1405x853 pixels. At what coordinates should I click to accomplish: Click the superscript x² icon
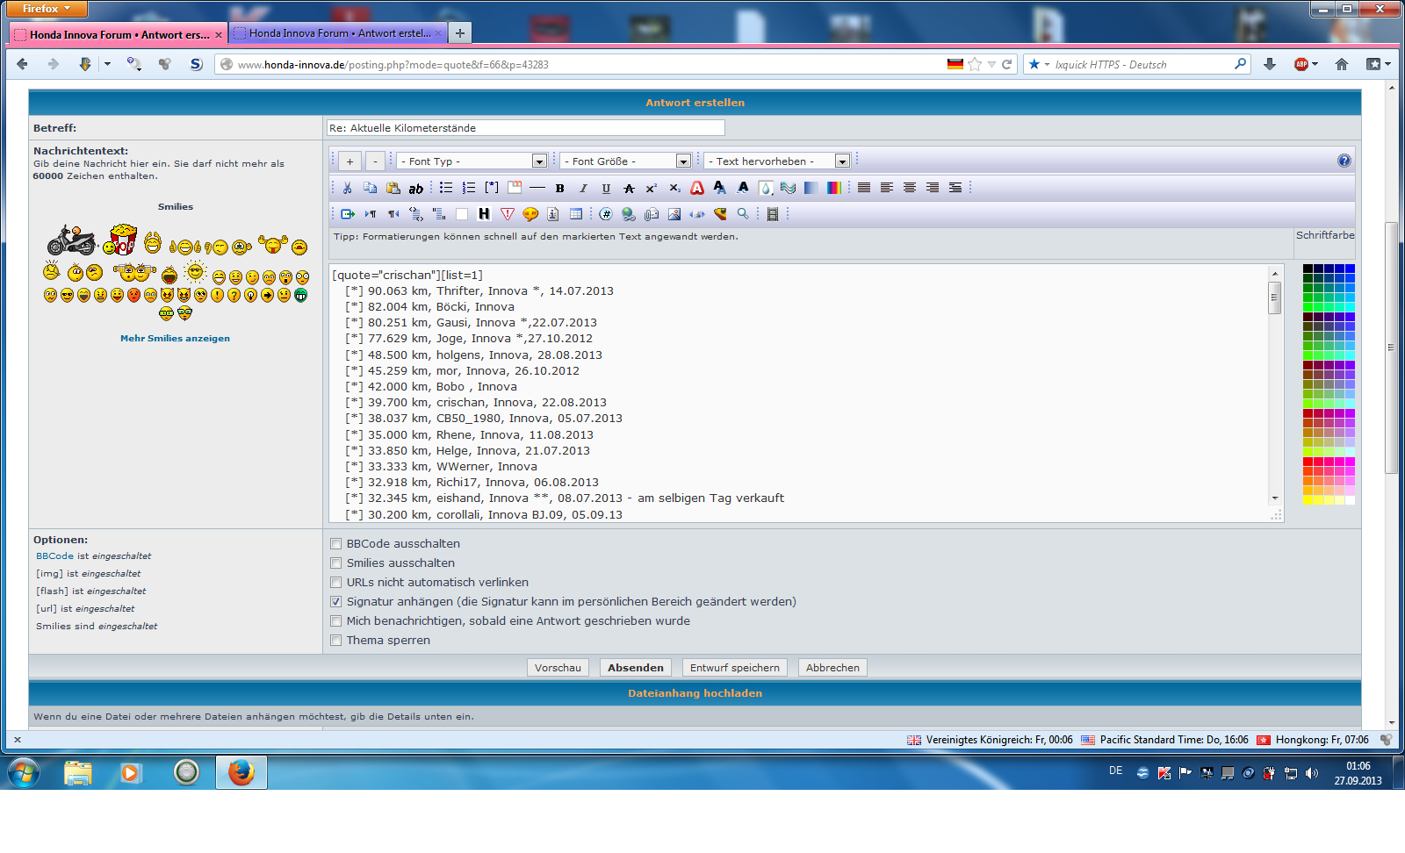652,188
